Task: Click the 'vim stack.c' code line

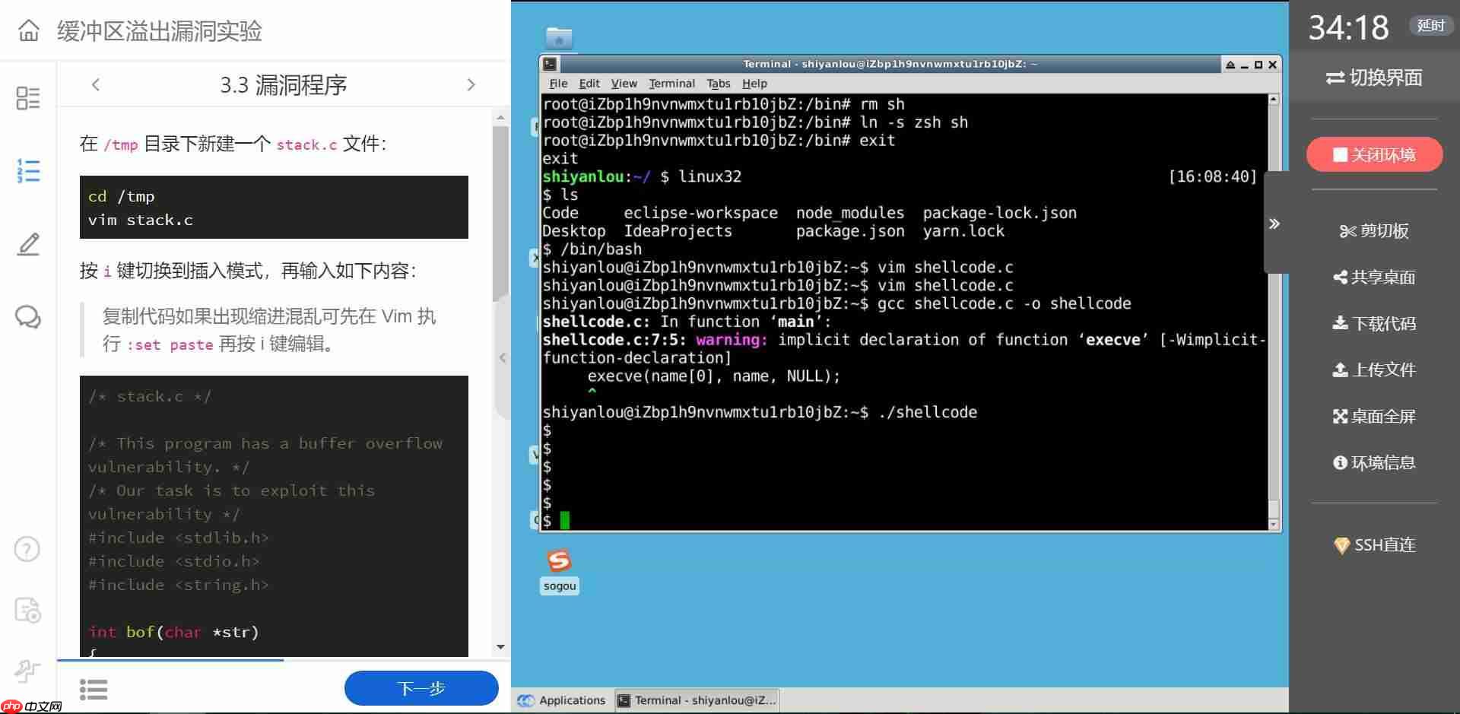Action: click(x=141, y=220)
